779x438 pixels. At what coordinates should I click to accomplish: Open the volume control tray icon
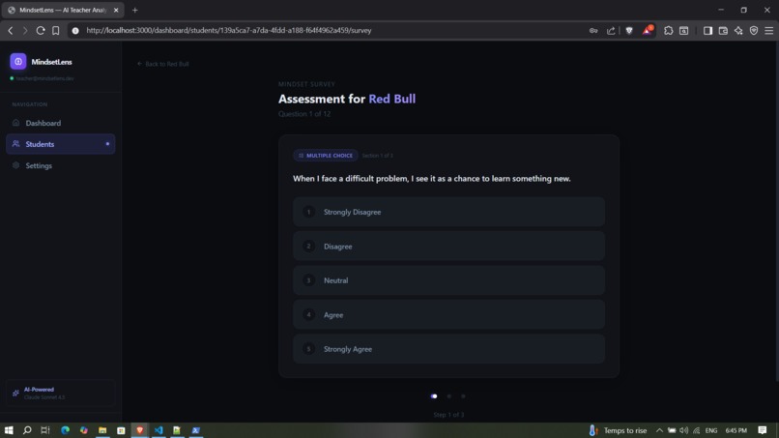pos(684,430)
